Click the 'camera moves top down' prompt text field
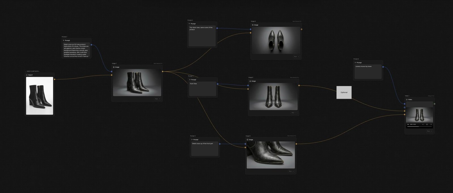This screenshot has width=453, height=193. 368,72
